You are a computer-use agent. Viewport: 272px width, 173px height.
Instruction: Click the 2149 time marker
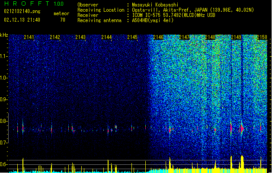pos(236,37)
